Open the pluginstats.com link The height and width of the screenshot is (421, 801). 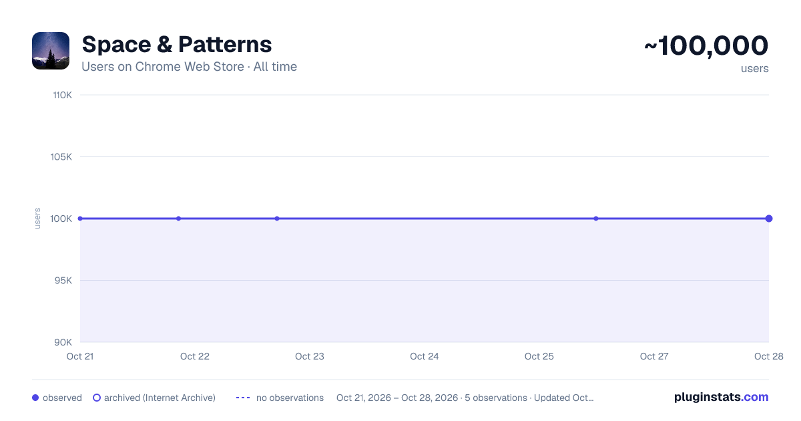tap(721, 397)
